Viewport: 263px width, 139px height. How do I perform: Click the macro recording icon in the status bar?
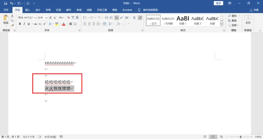[x=61, y=137]
